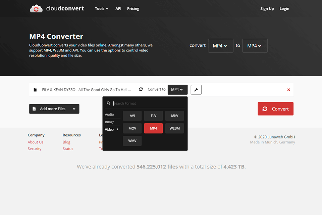This screenshot has height=215, width=322.
Task: Expand the target format MP4 dropdown in header
Action: 255,46
